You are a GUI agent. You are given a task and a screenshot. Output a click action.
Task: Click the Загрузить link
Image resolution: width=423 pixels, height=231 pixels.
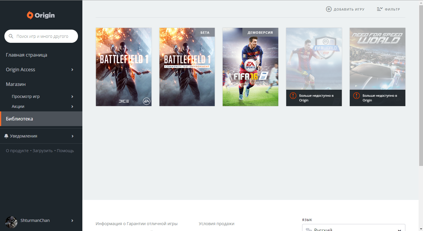point(43,151)
